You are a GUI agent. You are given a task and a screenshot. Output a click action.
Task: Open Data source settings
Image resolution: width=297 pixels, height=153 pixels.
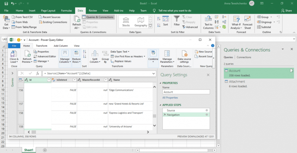pyautogui.click(x=184, y=56)
